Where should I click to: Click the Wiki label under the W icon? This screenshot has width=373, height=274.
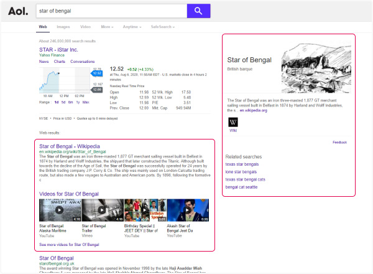click(233, 130)
